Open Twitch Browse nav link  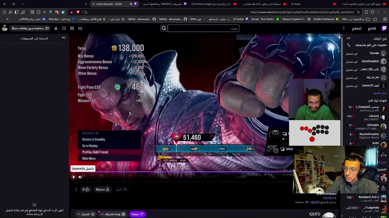(x=356, y=28)
